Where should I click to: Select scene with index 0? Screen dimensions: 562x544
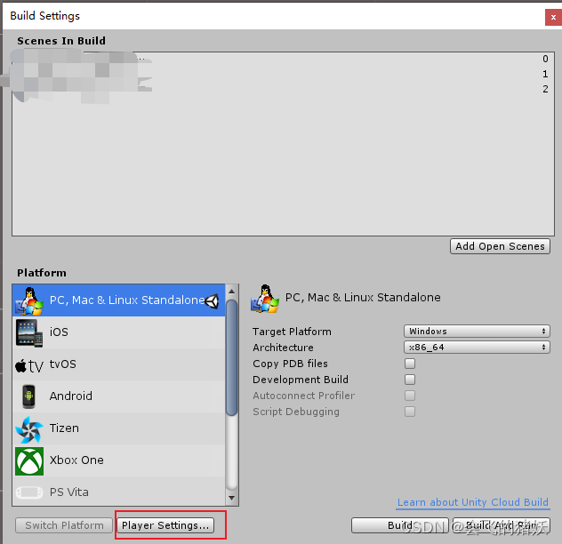(x=283, y=59)
